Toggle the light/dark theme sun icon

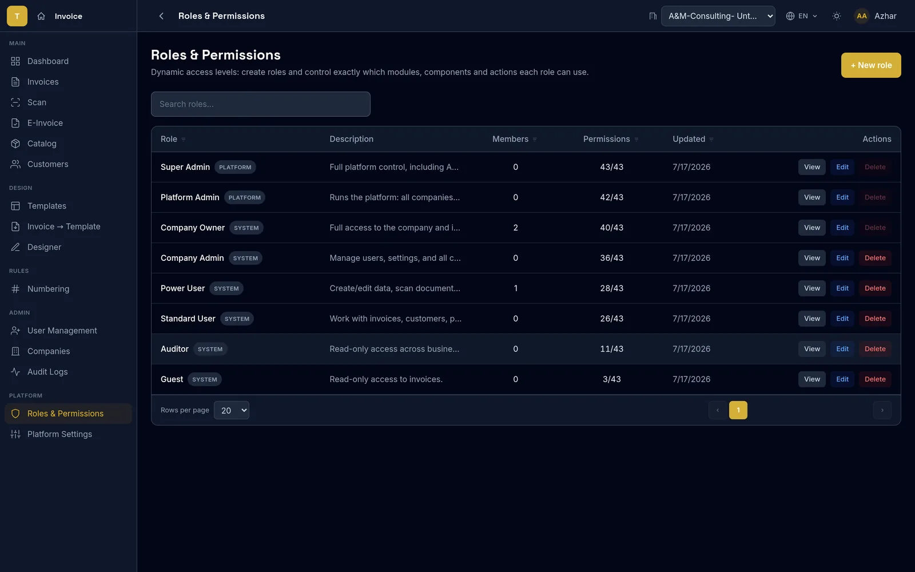pyautogui.click(x=837, y=16)
